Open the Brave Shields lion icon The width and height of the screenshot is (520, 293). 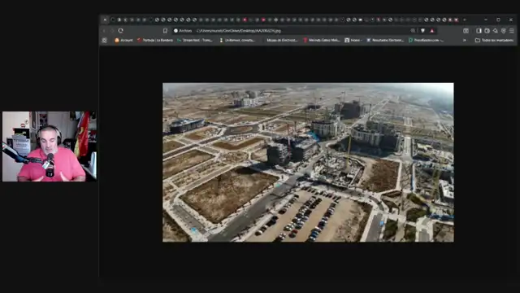[x=422, y=31]
